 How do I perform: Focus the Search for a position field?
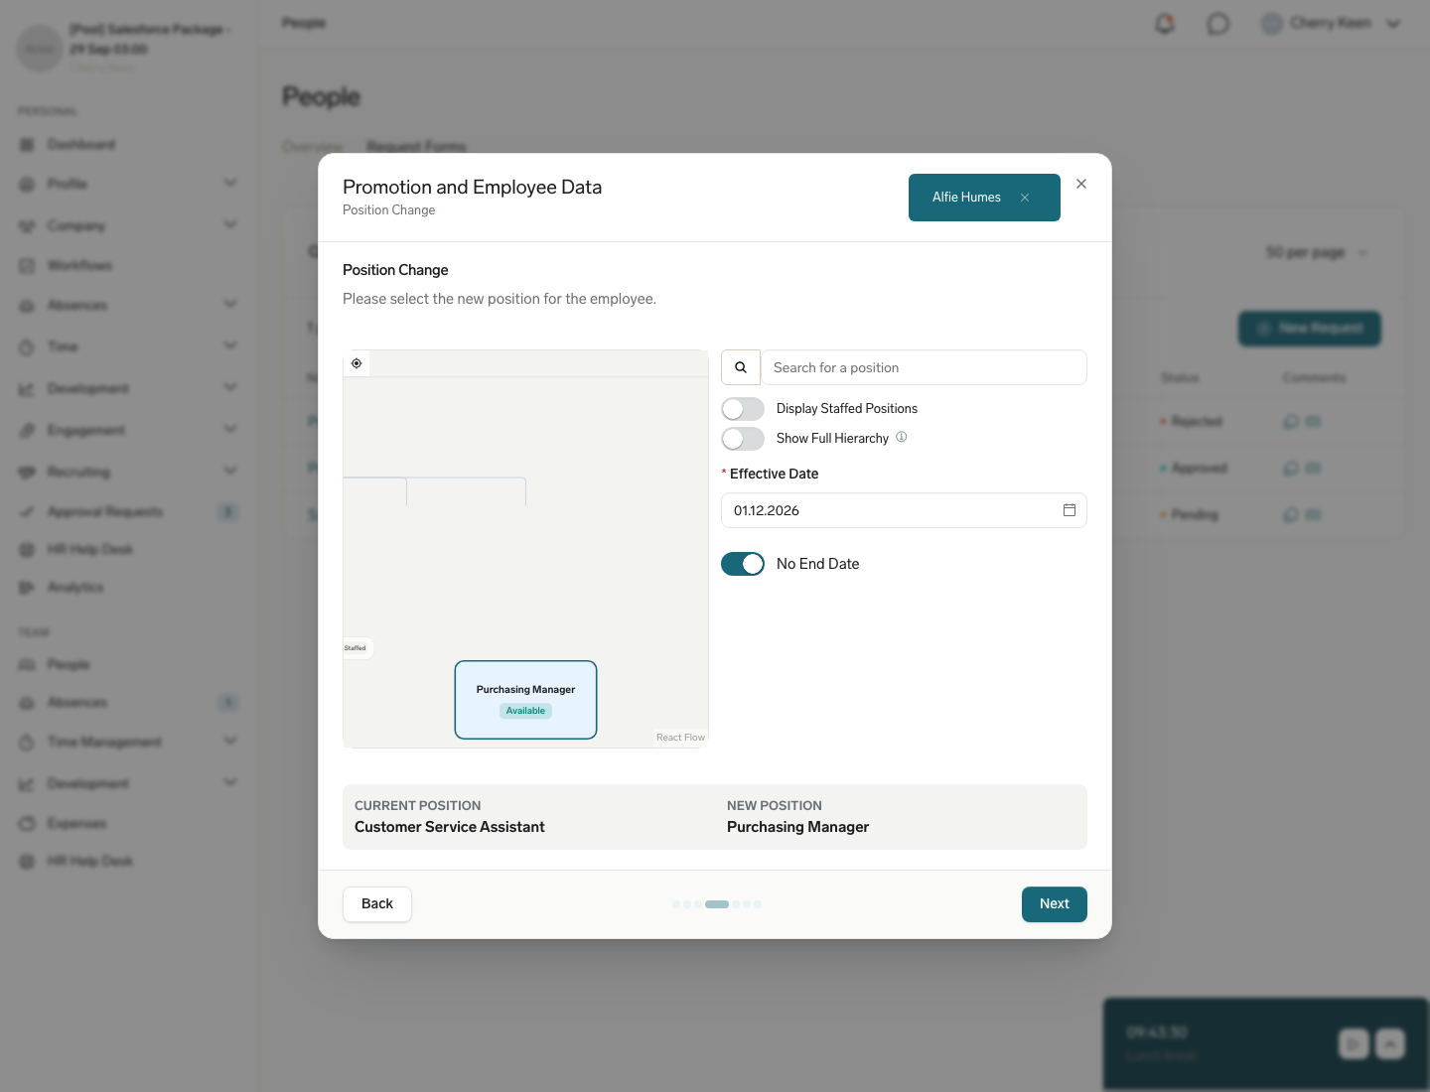click(x=924, y=367)
